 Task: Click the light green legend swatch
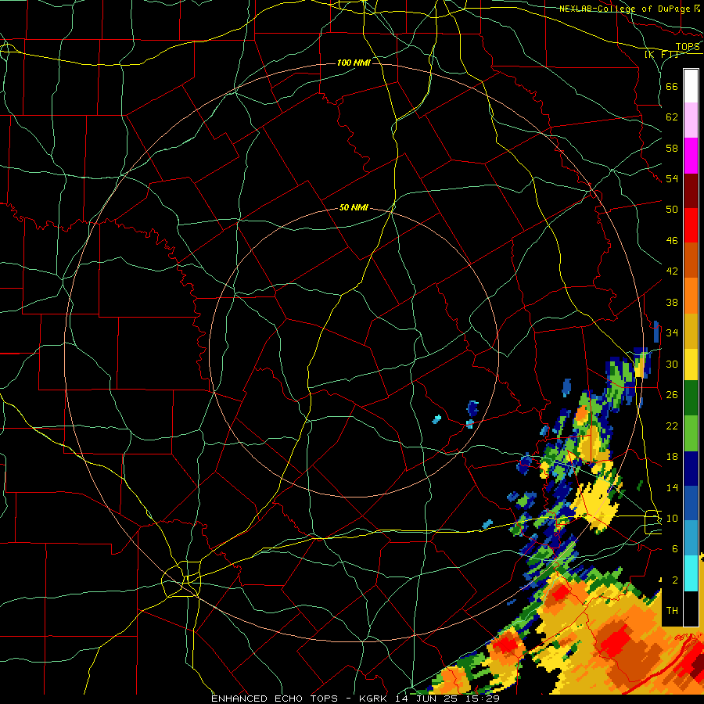[691, 433]
